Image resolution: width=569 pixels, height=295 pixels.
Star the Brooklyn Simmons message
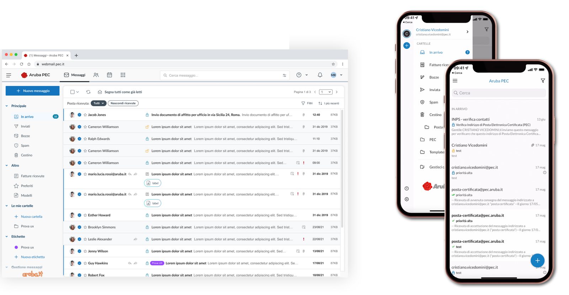(85, 227)
